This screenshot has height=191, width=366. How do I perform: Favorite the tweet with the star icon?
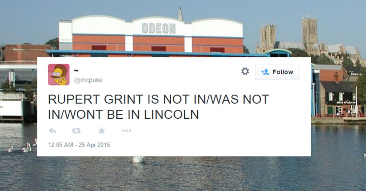pos(102,130)
